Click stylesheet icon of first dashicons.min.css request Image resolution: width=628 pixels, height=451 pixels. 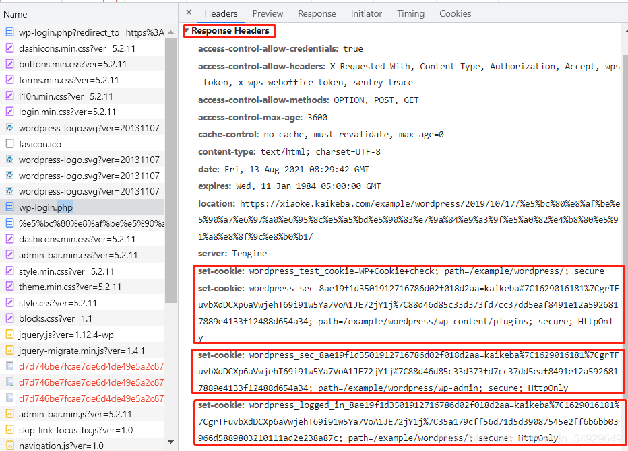click(x=9, y=48)
